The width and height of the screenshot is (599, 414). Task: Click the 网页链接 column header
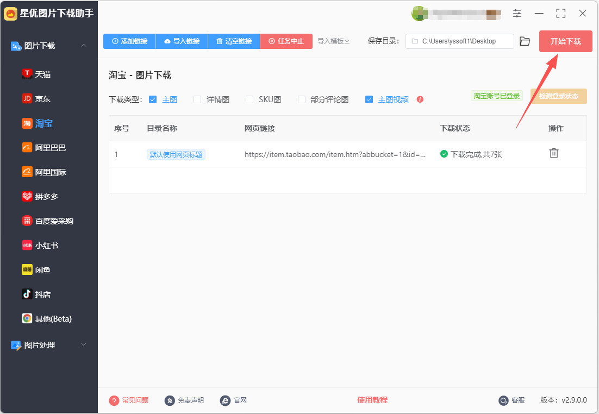(x=260, y=128)
